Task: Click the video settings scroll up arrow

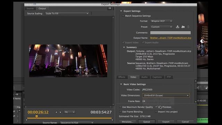Action: pos(196,81)
